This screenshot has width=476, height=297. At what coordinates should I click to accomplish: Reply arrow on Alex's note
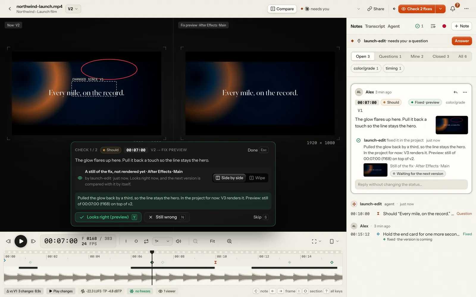click(455, 92)
